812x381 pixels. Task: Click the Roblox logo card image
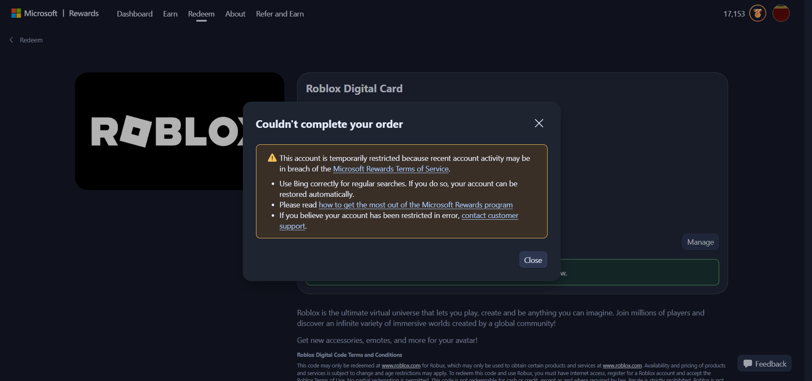[x=180, y=131]
